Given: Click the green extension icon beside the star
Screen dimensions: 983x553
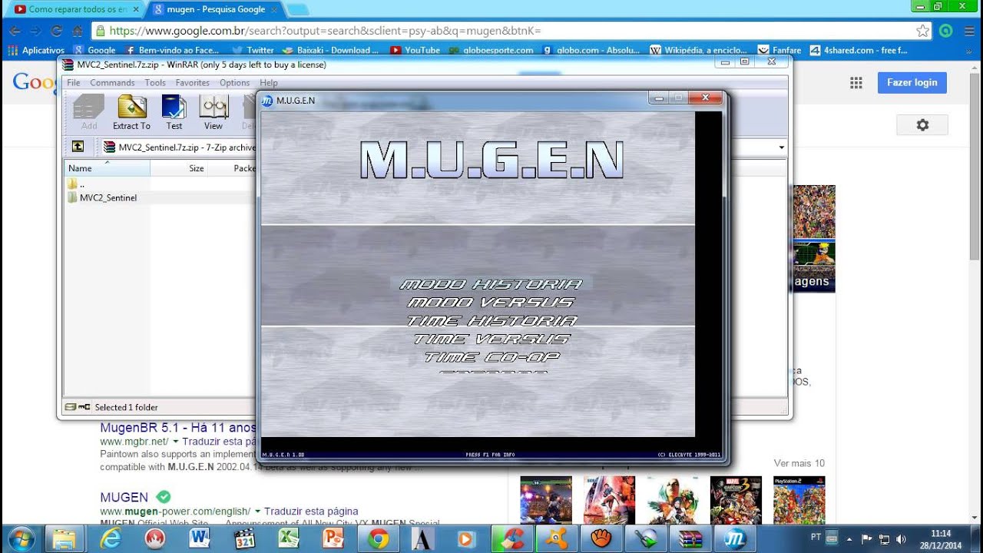Looking at the screenshot, I should point(946,31).
